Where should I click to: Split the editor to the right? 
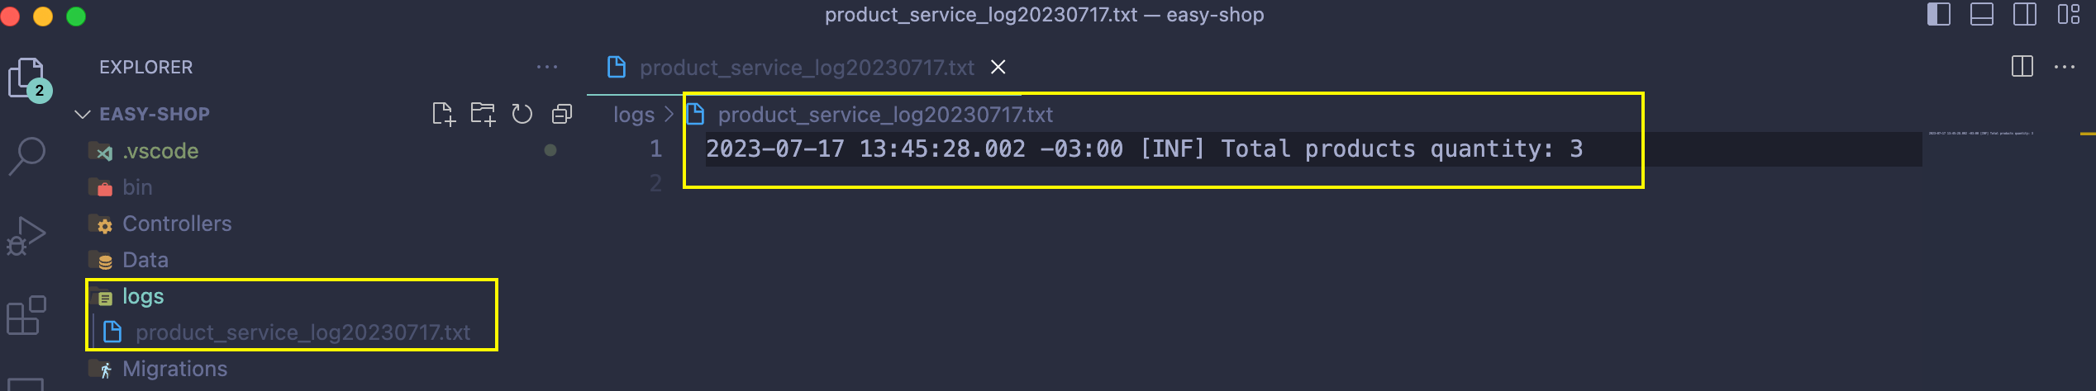click(2022, 67)
